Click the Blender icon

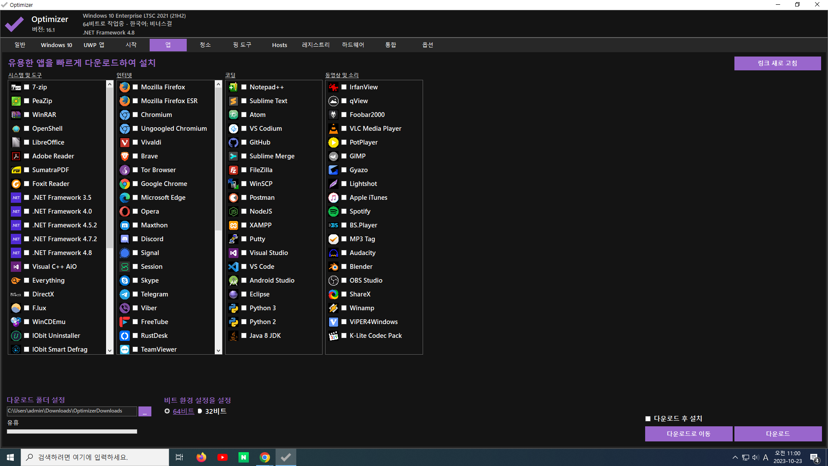(x=333, y=267)
